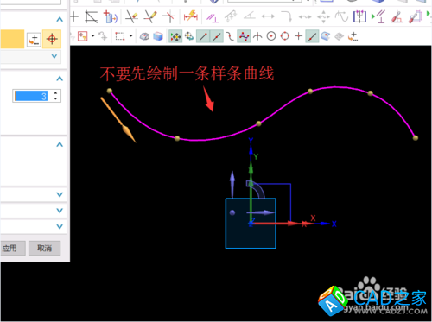432x322 pixels.
Task: Collapse the degree value panel section
Action: pyautogui.click(x=60, y=79)
